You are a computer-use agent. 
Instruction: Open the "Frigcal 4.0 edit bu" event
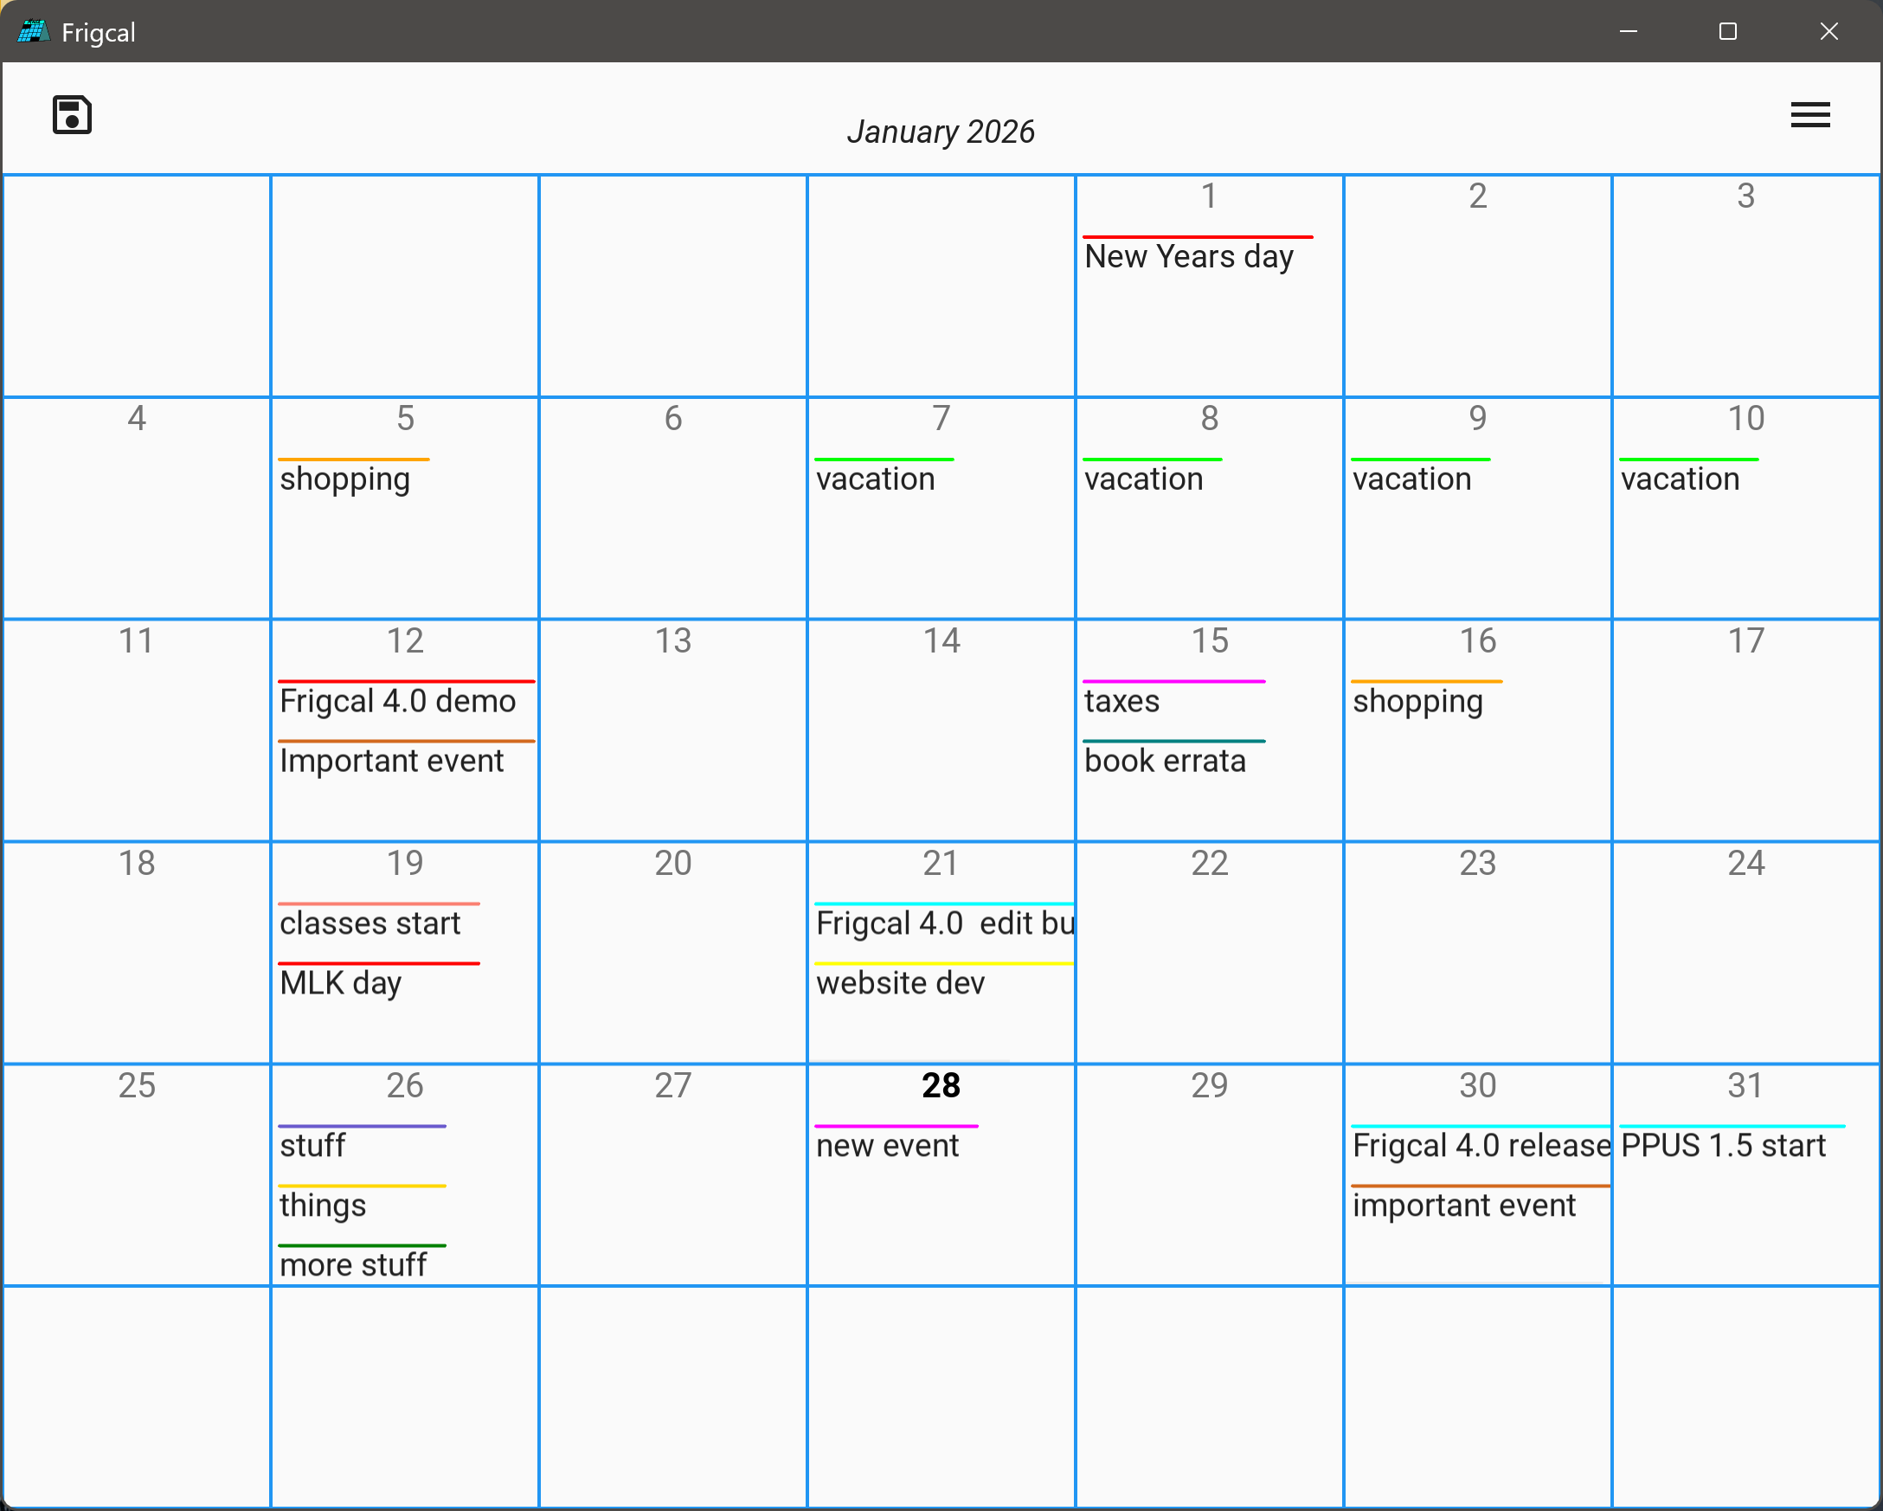(945, 923)
